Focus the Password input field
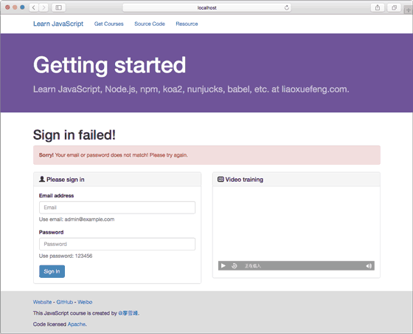The image size is (413, 334). pos(117,244)
